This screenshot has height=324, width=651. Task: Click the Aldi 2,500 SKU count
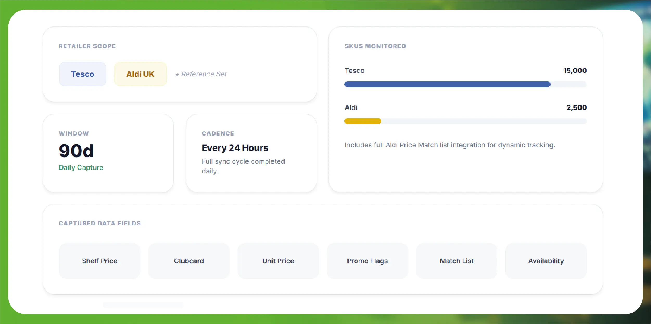[577, 107]
